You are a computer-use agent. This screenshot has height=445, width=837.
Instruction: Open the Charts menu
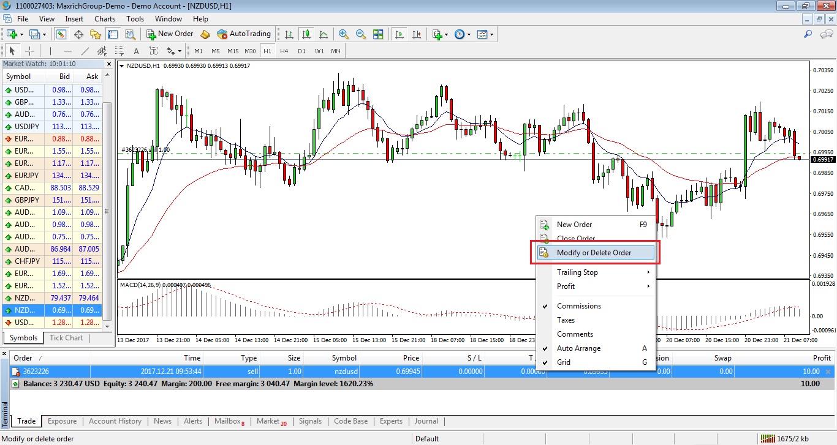coord(105,19)
